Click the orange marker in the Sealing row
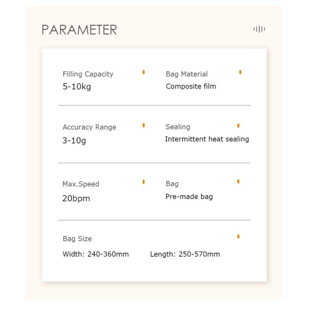This screenshot has width=309, height=309. (x=238, y=125)
